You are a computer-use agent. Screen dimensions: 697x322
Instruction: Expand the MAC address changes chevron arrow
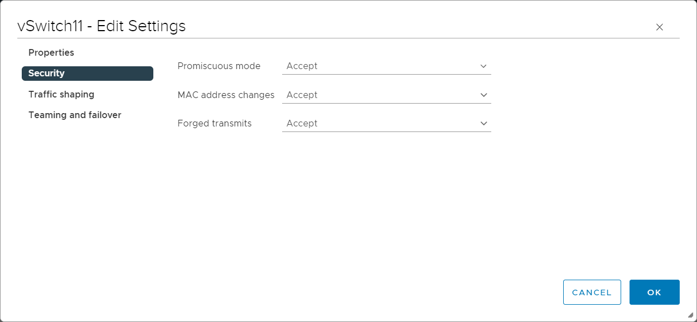click(x=483, y=95)
